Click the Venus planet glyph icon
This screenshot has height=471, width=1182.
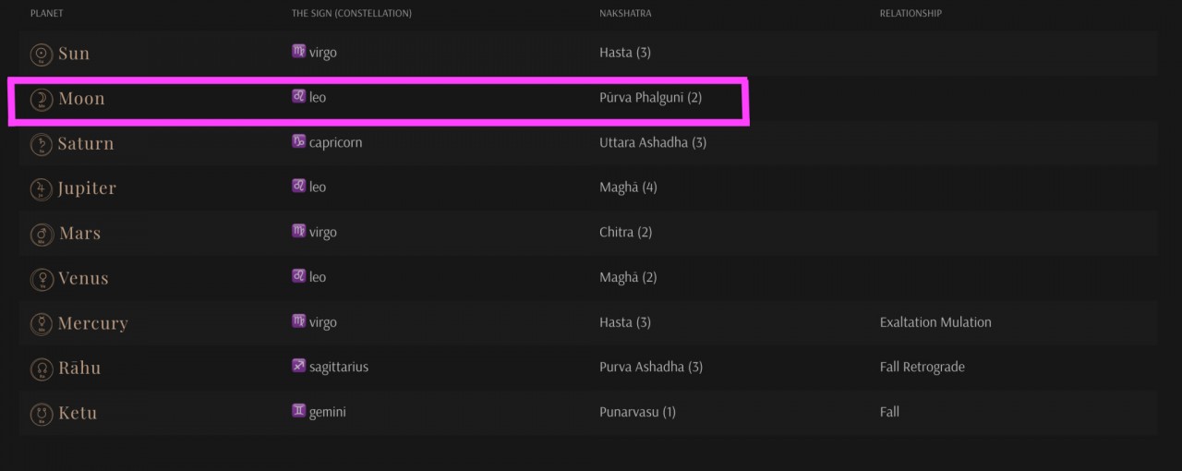click(42, 279)
